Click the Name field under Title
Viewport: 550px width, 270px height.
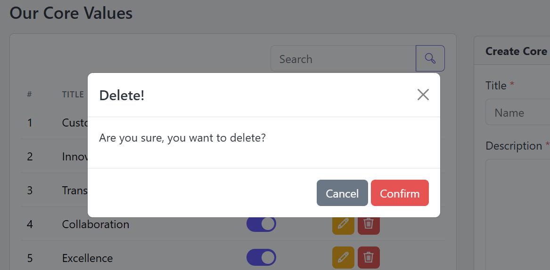(517, 112)
